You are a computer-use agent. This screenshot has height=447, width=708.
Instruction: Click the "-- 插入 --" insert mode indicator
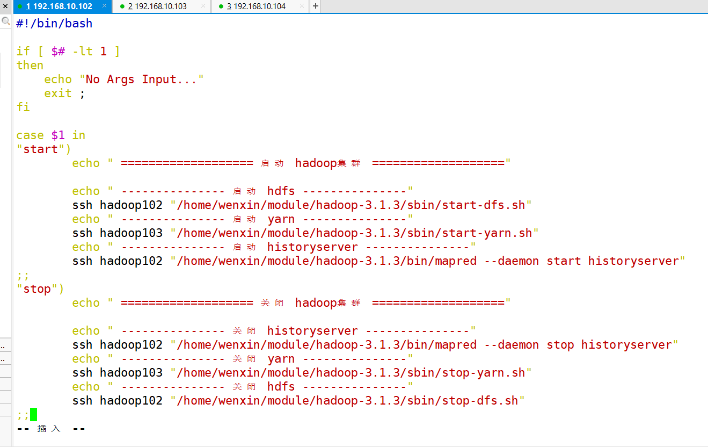coord(51,429)
